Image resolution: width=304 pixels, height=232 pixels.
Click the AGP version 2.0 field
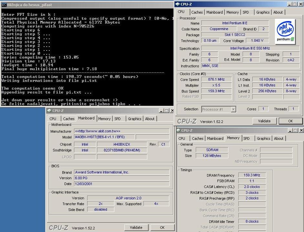click(x=128, y=198)
